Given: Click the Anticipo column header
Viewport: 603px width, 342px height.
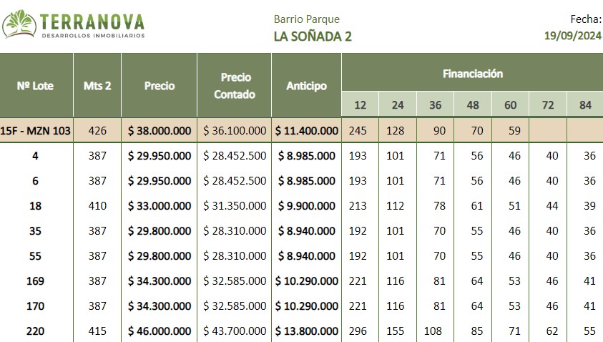Looking at the screenshot, I should tap(306, 85).
